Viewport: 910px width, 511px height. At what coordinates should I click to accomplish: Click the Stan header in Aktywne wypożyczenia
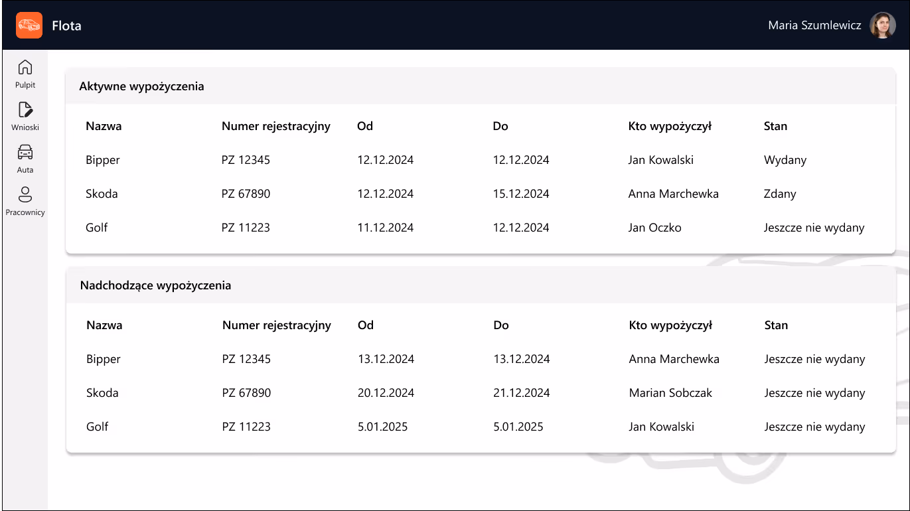click(775, 126)
